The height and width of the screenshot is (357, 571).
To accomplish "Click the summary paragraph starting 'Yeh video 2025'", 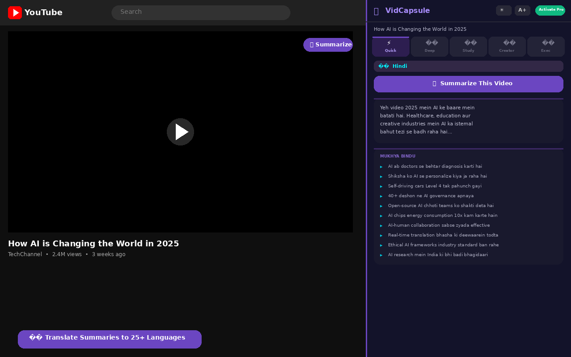I will pyautogui.click(x=427, y=120).
